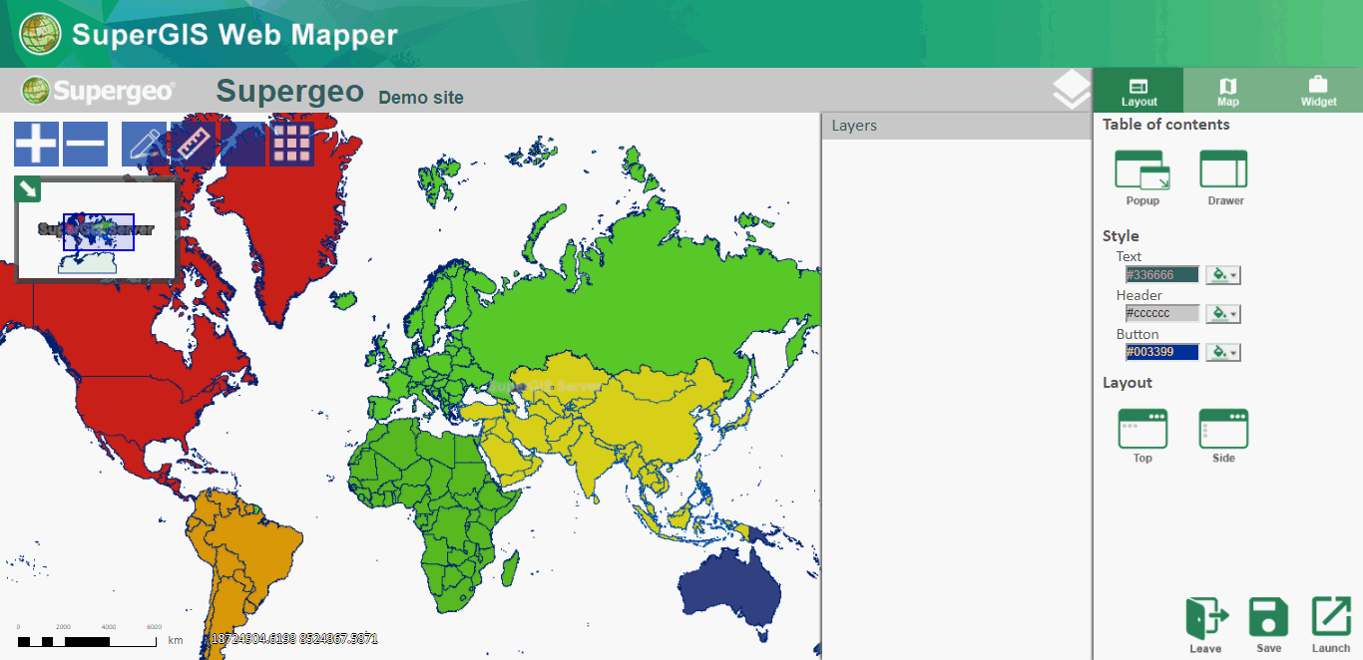The width and height of the screenshot is (1363, 660).
Task: Activate the ruler measure tool
Action: tap(193, 145)
